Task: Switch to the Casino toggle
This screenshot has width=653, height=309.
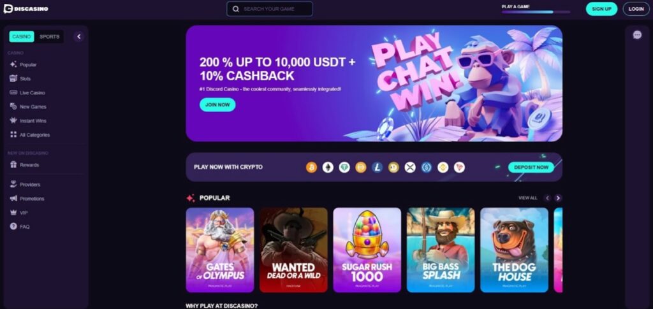Action: (22, 36)
